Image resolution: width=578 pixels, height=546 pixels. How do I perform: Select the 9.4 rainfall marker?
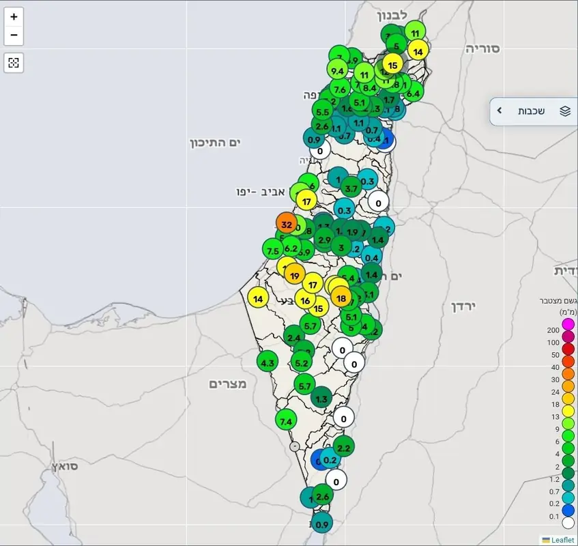[x=337, y=70]
